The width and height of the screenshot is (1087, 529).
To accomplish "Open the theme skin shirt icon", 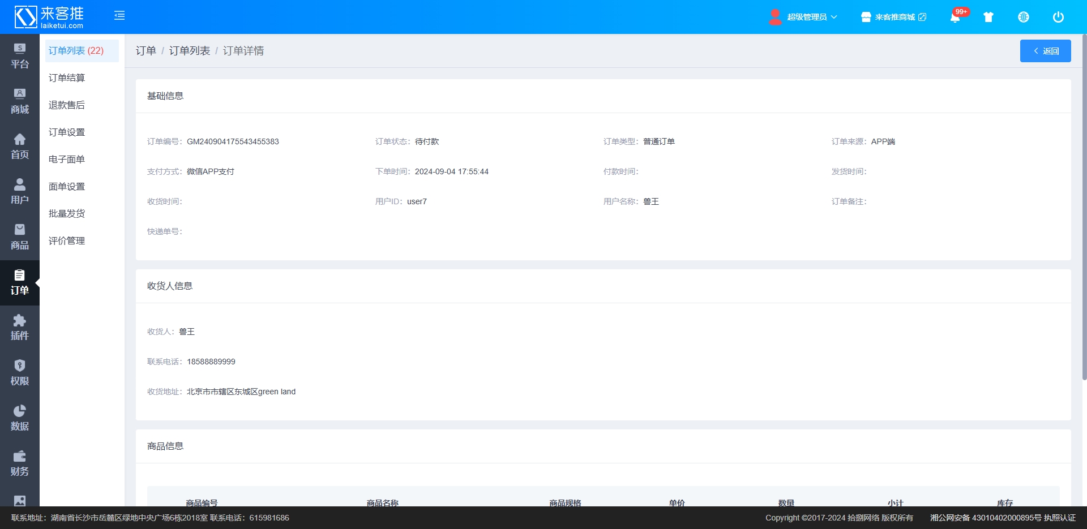I will pyautogui.click(x=988, y=17).
